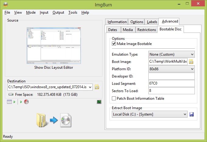207x142 pixels.
Task: Click Show Disc Layout Editor caption
Action: pyautogui.click(x=53, y=68)
